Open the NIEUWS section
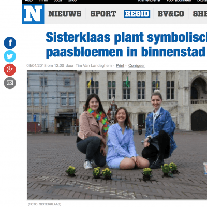The width and height of the screenshot is (207, 207). pyautogui.click(x=65, y=14)
